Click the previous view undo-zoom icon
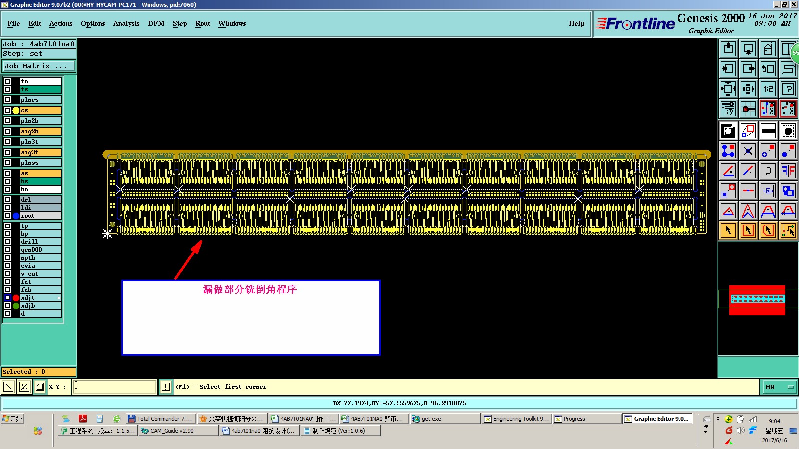 coord(768,69)
